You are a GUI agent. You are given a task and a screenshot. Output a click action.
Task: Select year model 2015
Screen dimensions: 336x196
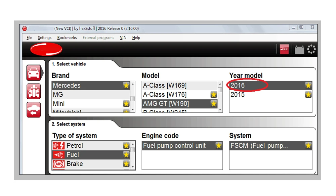tap(270, 95)
